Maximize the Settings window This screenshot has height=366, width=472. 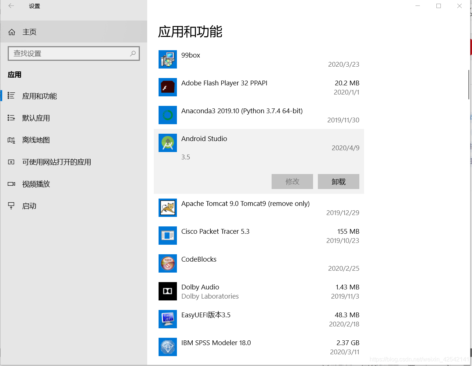point(438,6)
